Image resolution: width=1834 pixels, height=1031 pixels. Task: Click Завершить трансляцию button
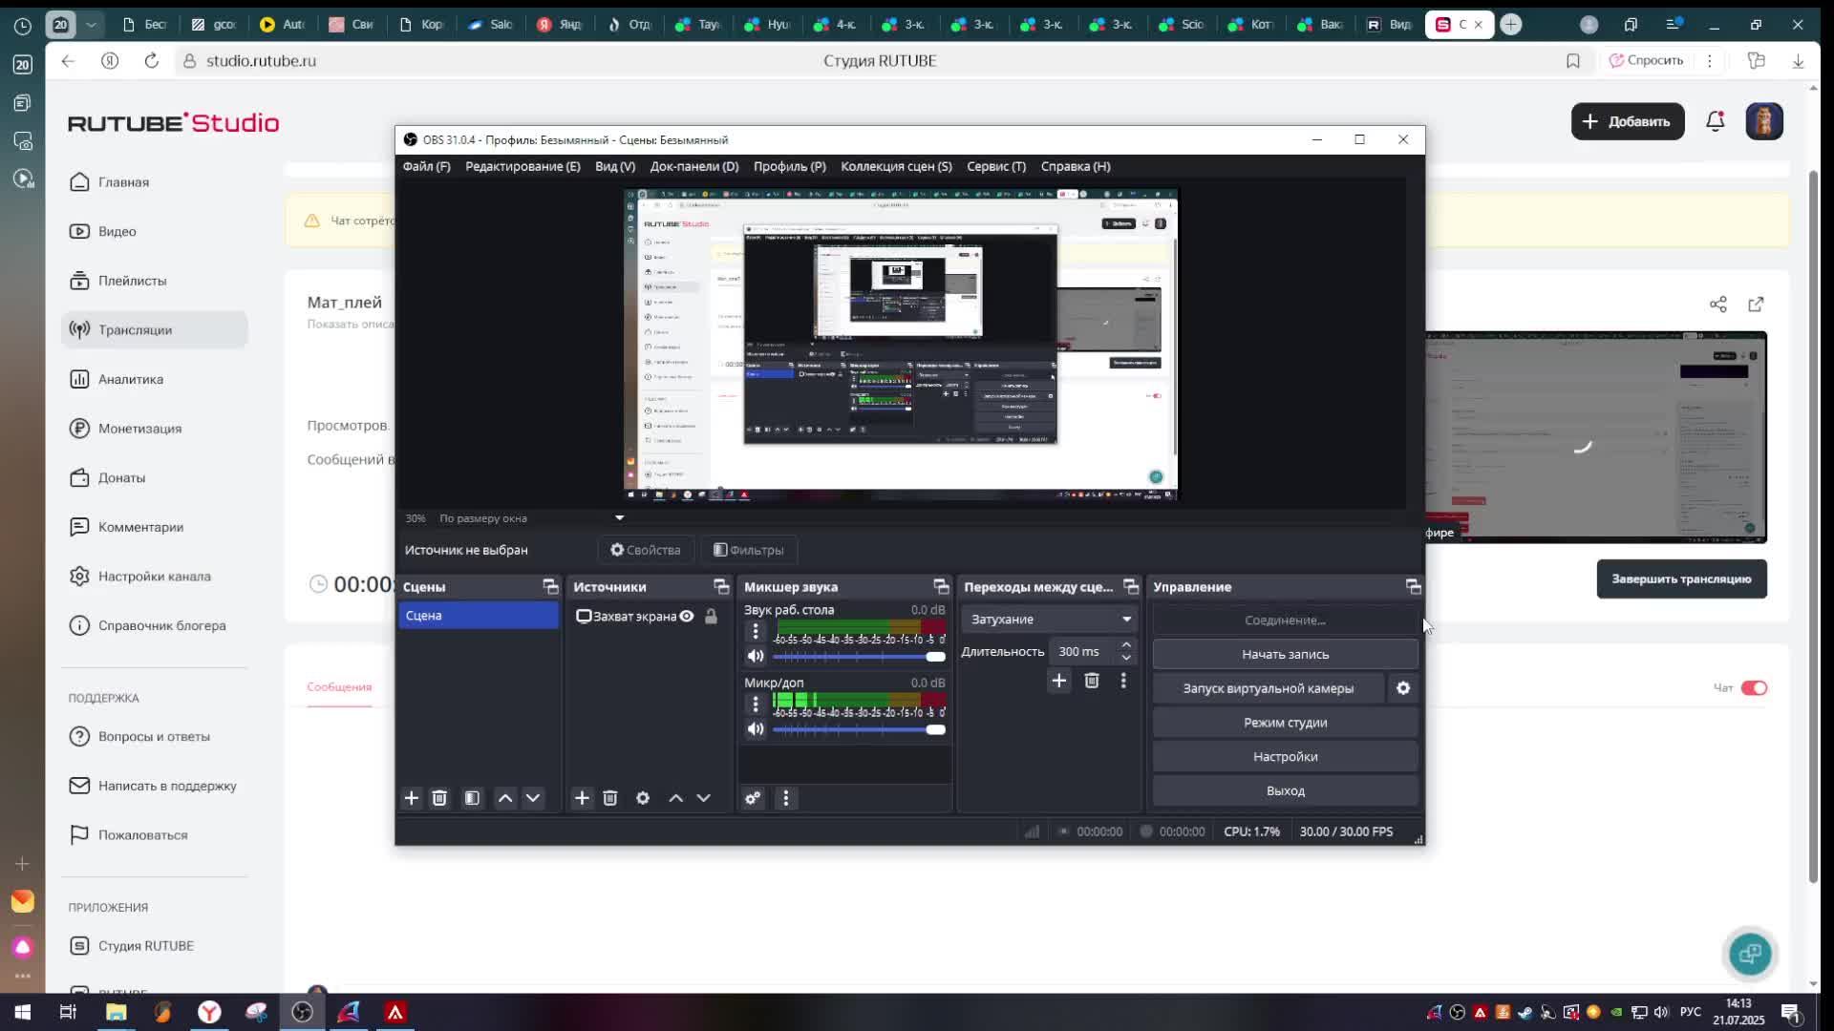(x=1681, y=579)
